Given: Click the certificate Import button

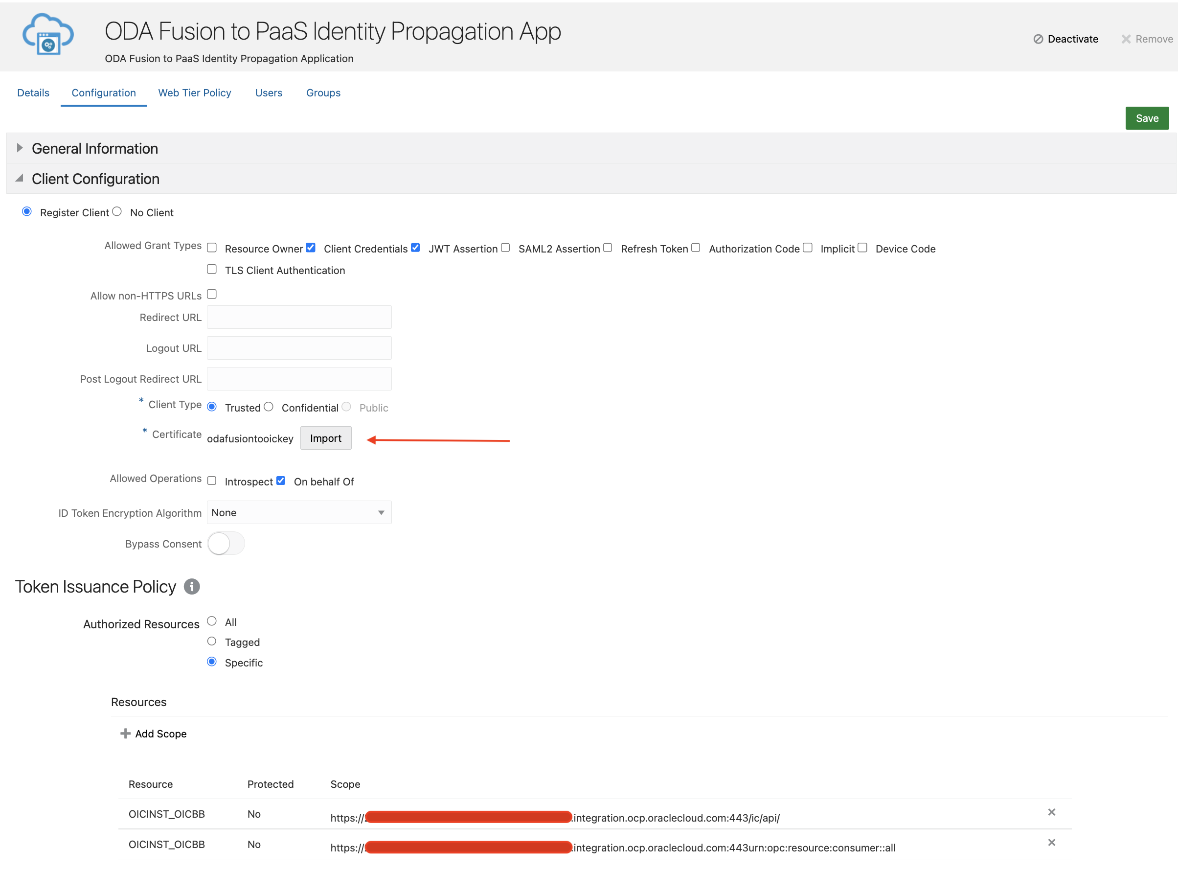Looking at the screenshot, I should click(x=325, y=438).
